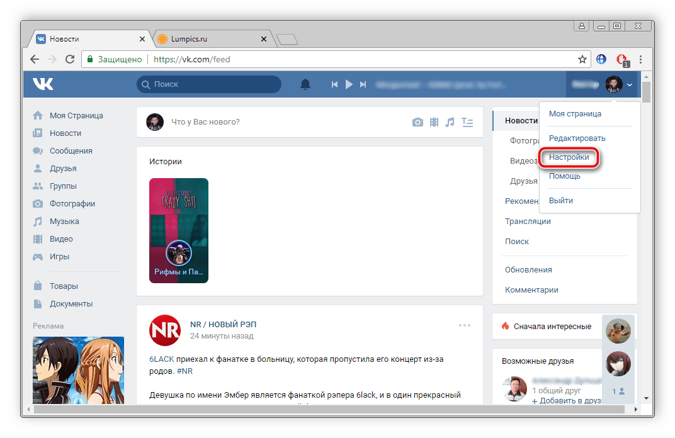Click the VK logo in header
Image resolution: width=675 pixels, height=438 pixels.
tap(43, 84)
